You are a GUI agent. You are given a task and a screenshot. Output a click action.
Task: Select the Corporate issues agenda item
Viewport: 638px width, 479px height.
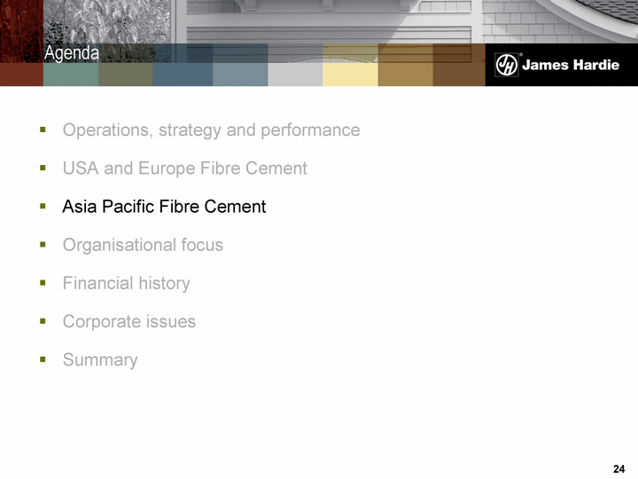(x=128, y=322)
